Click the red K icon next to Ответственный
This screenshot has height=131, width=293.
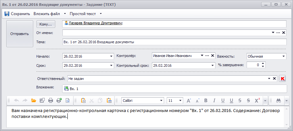[x=282, y=79]
